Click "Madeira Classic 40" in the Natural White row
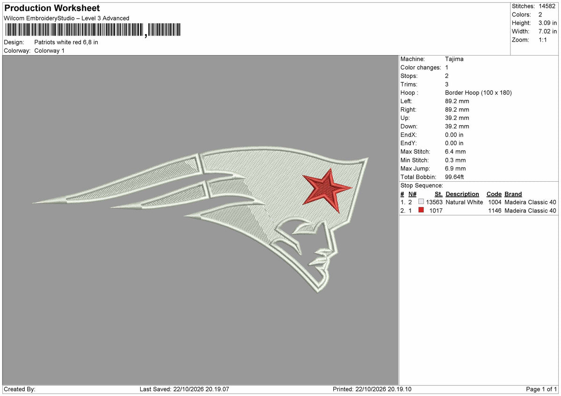This screenshot has height=396, width=561. (x=530, y=202)
